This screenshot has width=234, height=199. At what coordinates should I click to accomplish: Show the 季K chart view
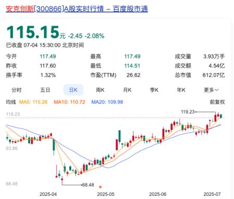pos(154,90)
